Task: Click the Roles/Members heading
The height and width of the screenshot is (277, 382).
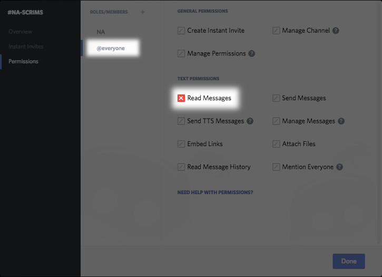Action: [x=109, y=12]
